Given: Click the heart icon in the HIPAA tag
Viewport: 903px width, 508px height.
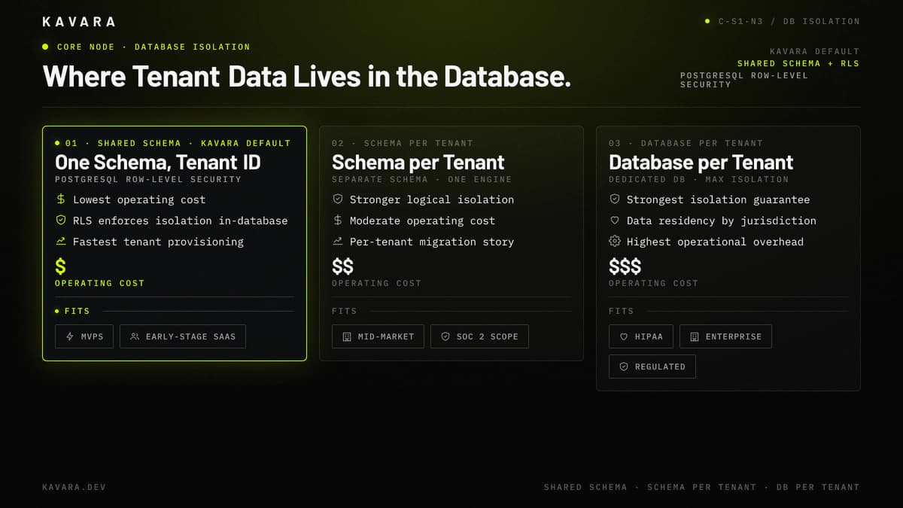Looking at the screenshot, I should click(624, 336).
